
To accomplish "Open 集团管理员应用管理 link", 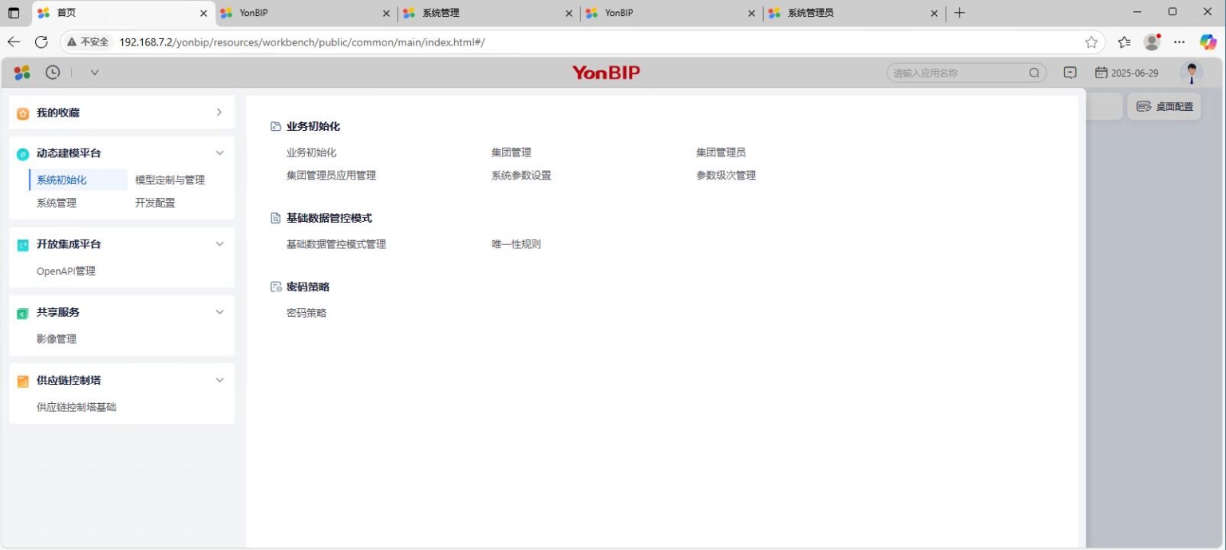I will [331, 175].
